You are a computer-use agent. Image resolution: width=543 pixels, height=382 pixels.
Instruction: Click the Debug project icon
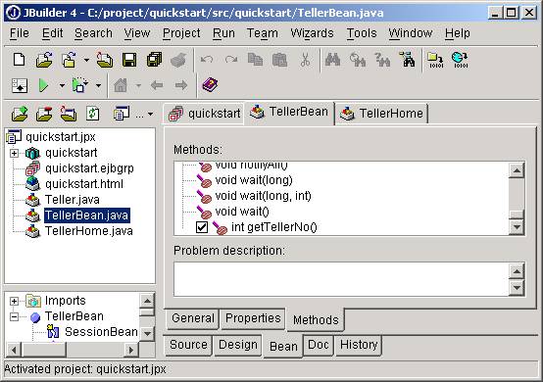pos(79,85)
